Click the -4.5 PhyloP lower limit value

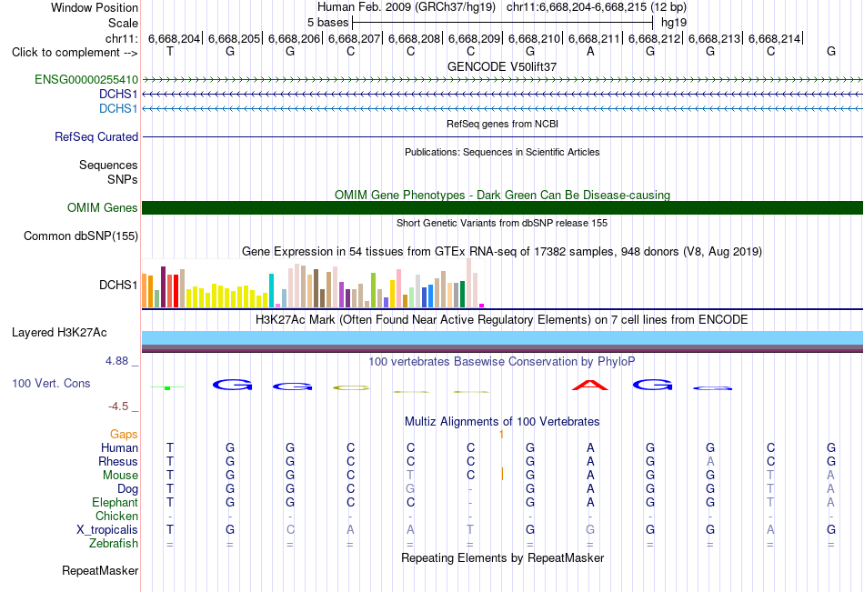click(118, 406)
